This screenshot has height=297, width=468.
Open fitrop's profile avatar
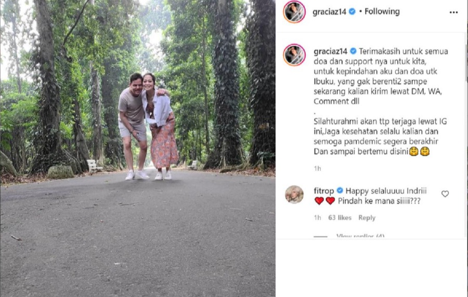click(294, 195)
